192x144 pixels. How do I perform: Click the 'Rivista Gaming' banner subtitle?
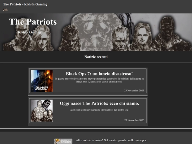pyautogui.click(x=30, y=32)
